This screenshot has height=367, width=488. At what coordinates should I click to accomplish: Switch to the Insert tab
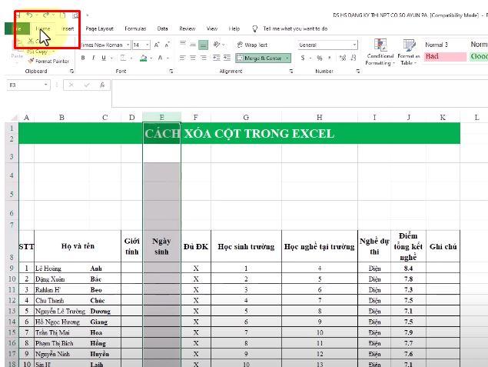(68, 28)
